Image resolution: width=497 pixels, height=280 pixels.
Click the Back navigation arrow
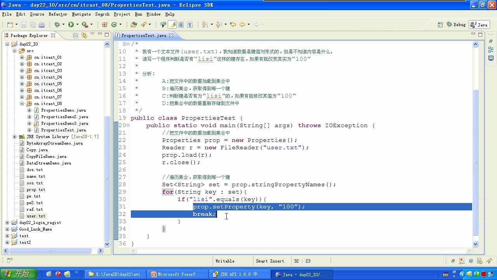(242, 24)
